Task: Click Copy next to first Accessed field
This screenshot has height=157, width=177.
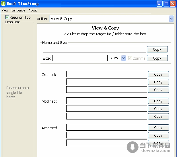Action: point(158,127)
